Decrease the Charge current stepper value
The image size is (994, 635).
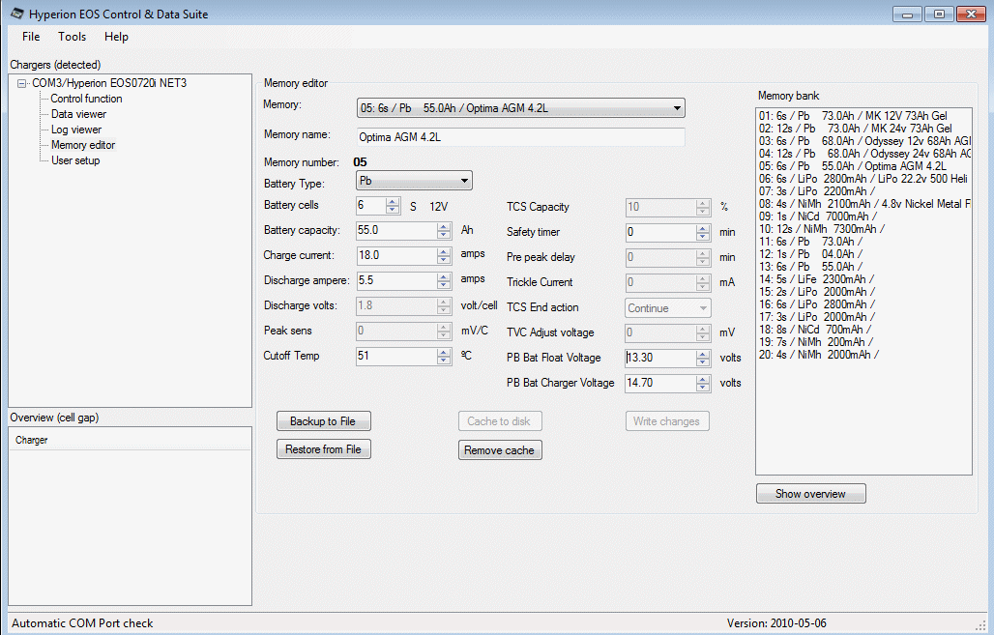click(x=444, y=260)
